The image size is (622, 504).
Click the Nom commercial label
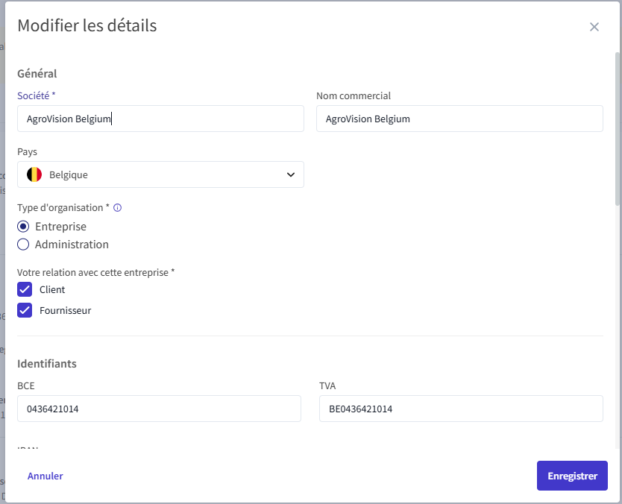tap(354, 95)
